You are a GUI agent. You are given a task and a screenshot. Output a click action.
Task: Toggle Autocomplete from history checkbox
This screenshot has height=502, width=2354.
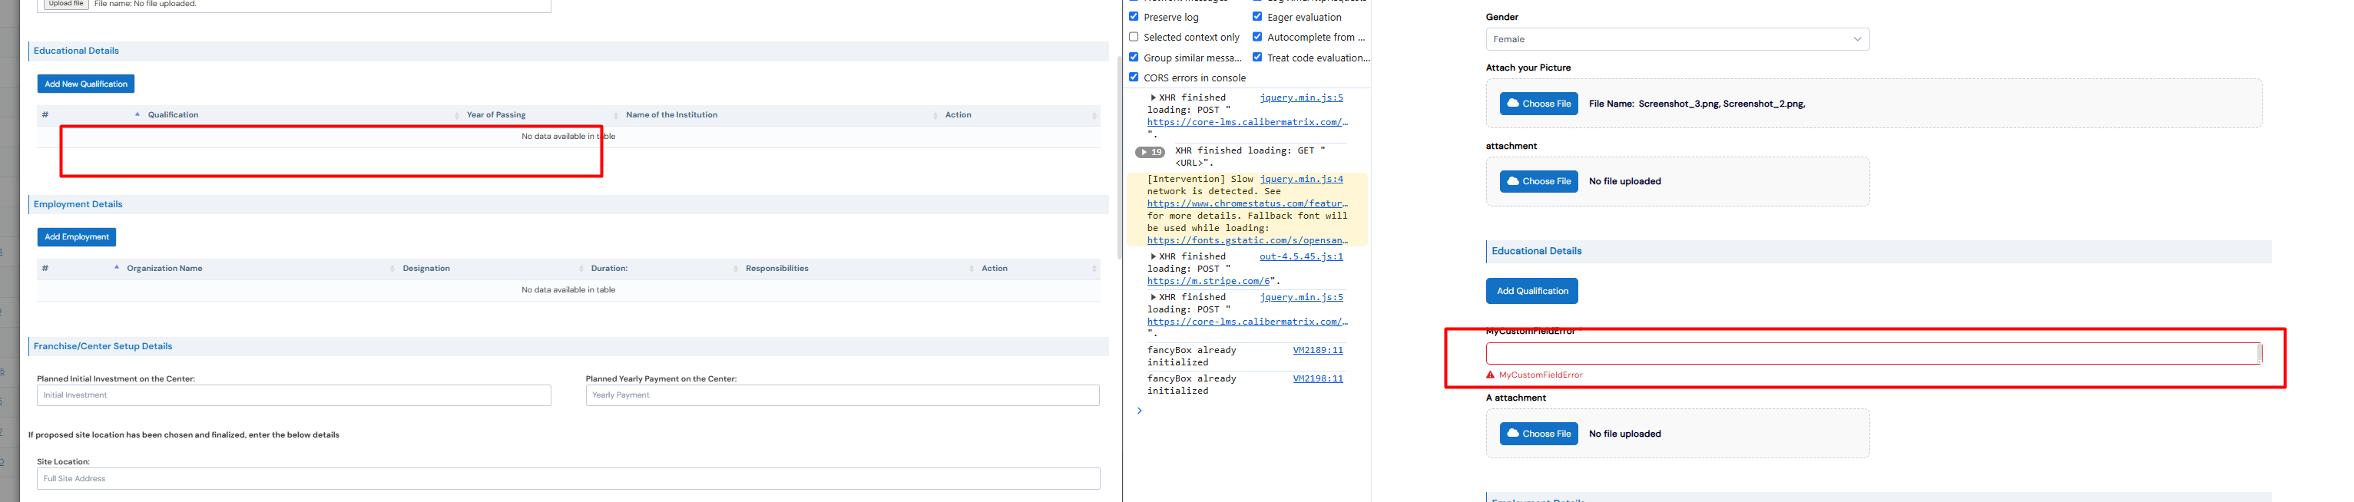pos(1257,37)
